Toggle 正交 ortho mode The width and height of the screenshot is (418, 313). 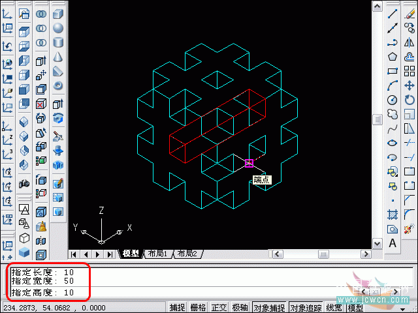point(219,308)
